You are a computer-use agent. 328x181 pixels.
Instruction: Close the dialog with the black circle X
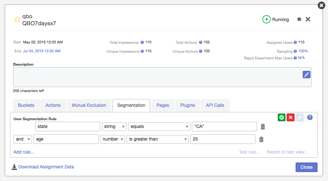tap(321, 6)
